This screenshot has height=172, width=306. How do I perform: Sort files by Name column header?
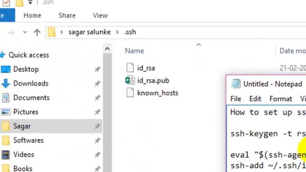tap(134, 51)
